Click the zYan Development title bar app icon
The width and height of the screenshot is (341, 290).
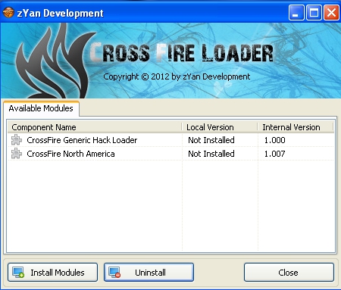click(8, 12)
